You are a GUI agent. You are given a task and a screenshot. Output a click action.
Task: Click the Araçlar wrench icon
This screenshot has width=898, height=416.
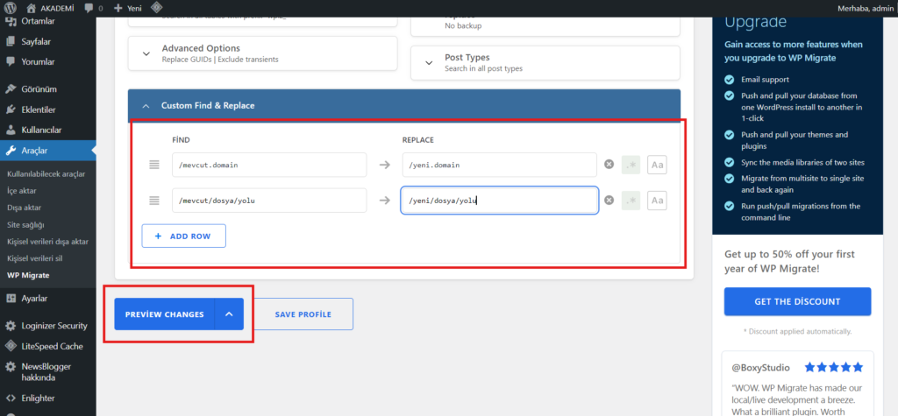11,151
